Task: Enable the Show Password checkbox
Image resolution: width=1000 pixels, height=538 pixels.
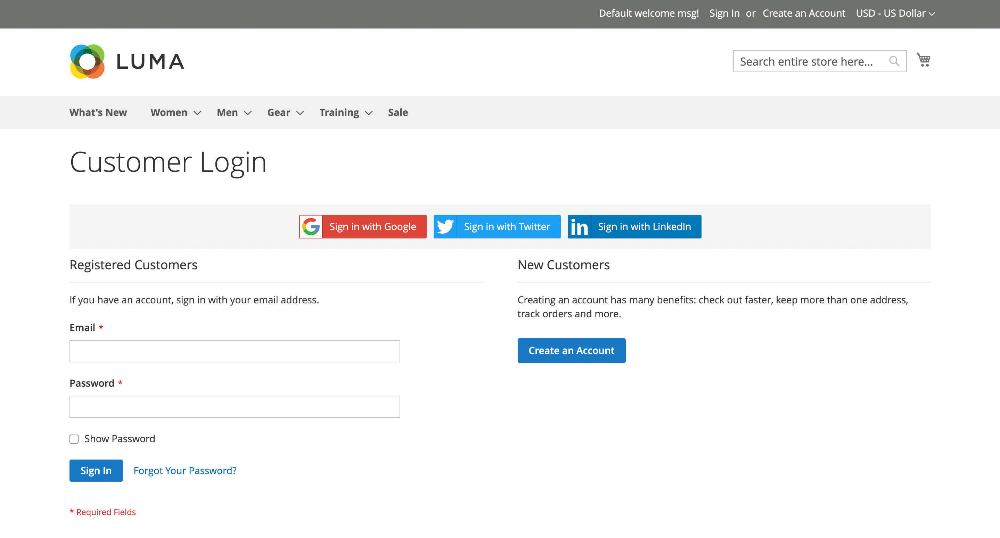Action: click(74, 439)
